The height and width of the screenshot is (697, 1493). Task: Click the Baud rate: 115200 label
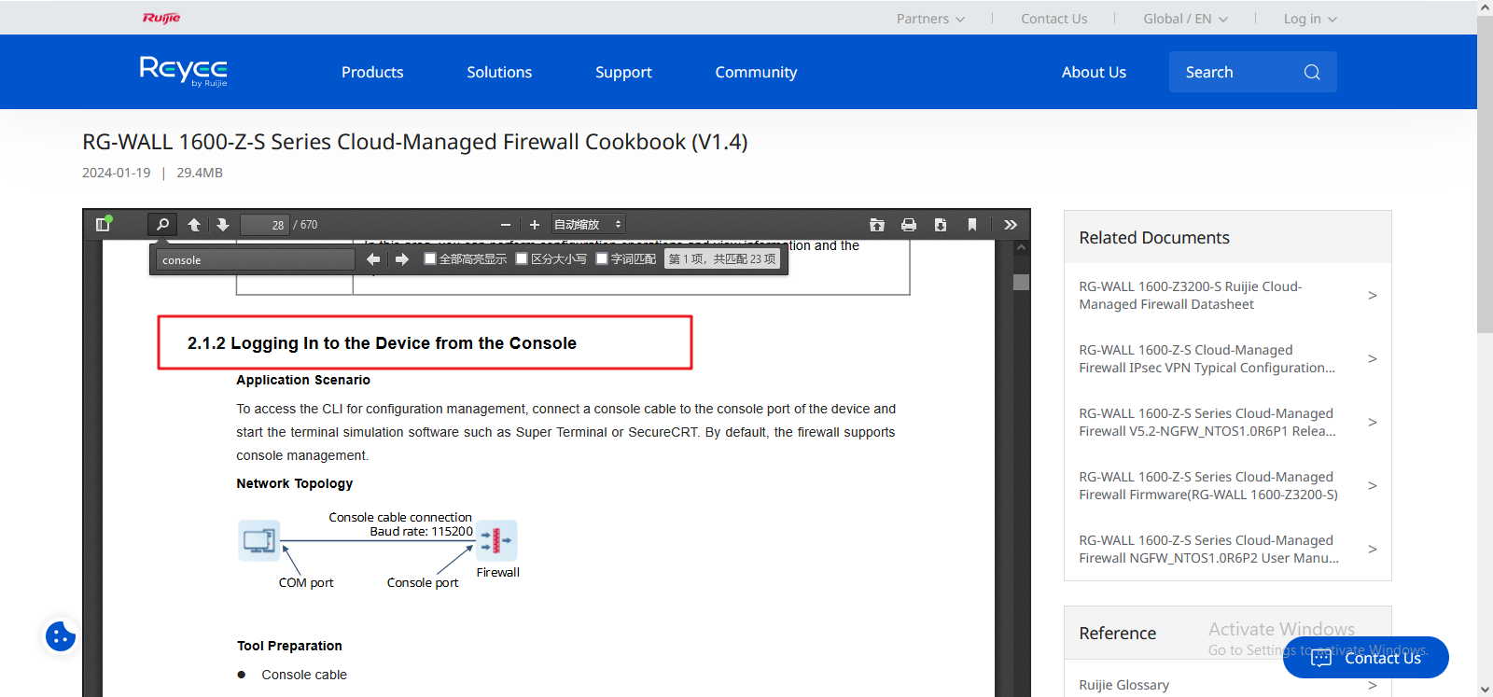pyautogui.click(x=421, y=531)
